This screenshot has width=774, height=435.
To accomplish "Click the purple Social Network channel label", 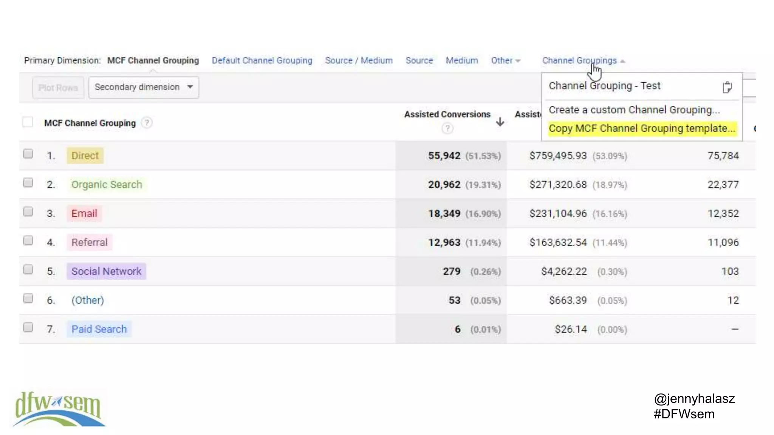I will 106,271.
